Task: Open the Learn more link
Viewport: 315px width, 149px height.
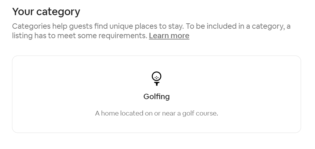Action: pyautogui.click(x=169, y=36)
